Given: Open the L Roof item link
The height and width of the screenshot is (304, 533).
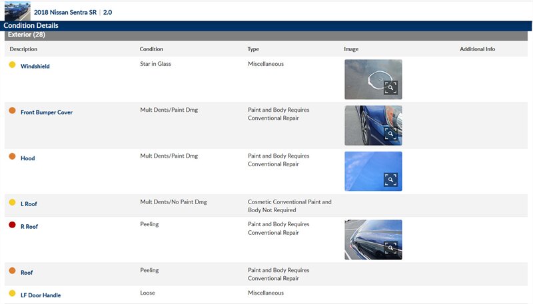Looking at the screenshot, I should coord(29,204).
